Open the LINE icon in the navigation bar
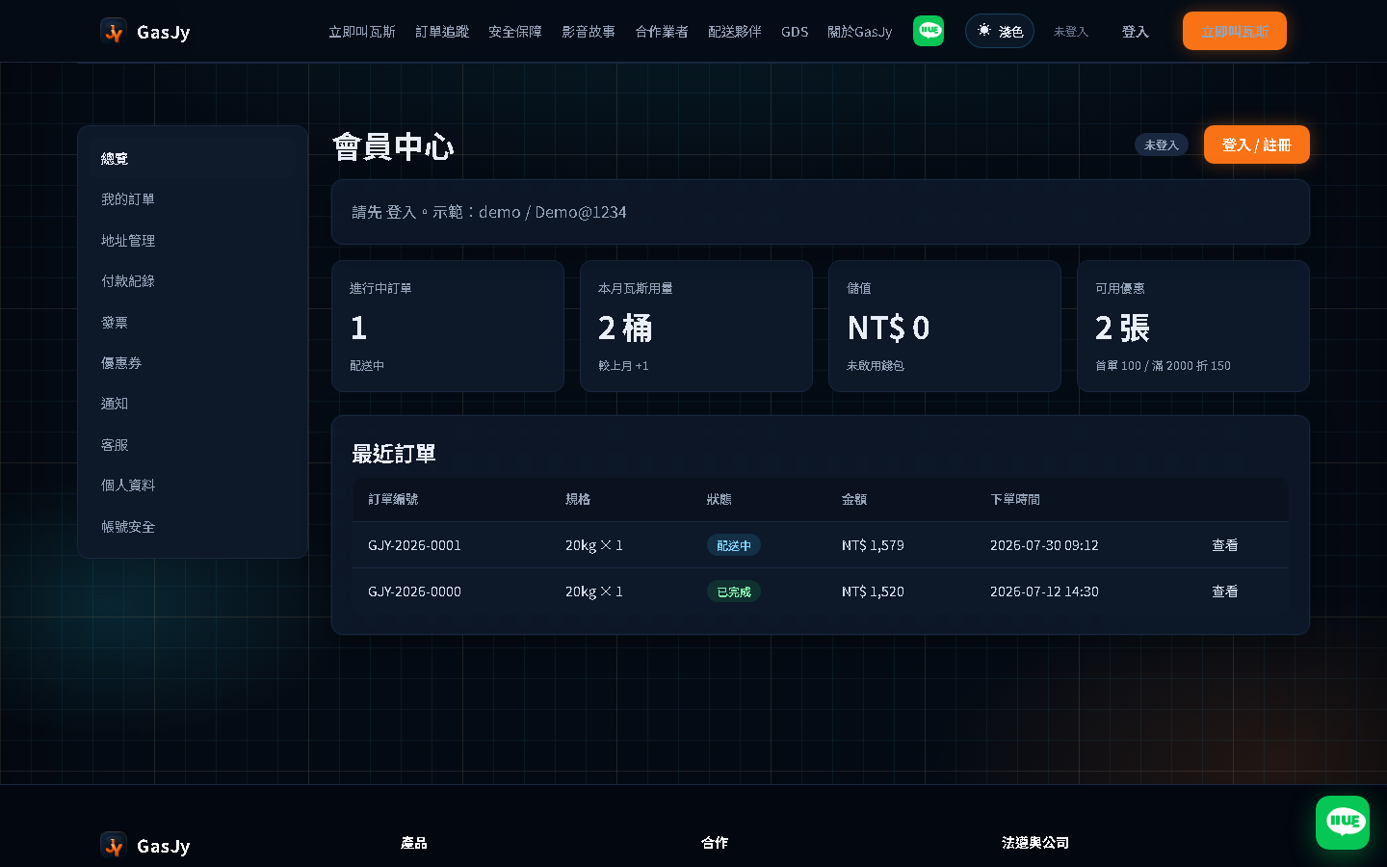The width and height of the screenshot is (1387, 867). pos(929,31)
